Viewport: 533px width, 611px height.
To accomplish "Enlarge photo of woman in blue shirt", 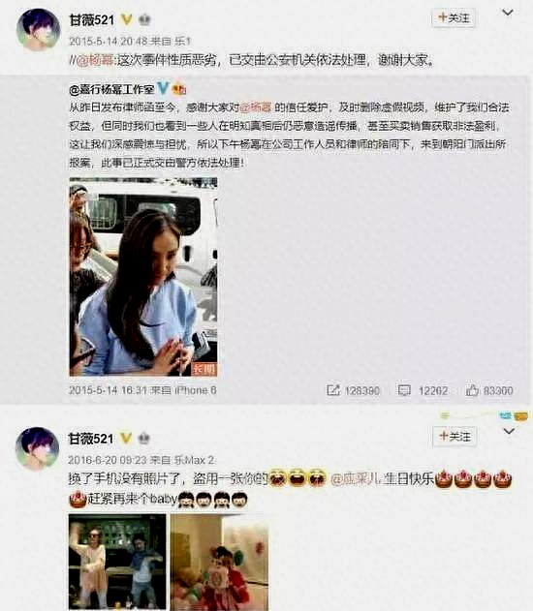I will pyautogui.click(x=143, y=277).
